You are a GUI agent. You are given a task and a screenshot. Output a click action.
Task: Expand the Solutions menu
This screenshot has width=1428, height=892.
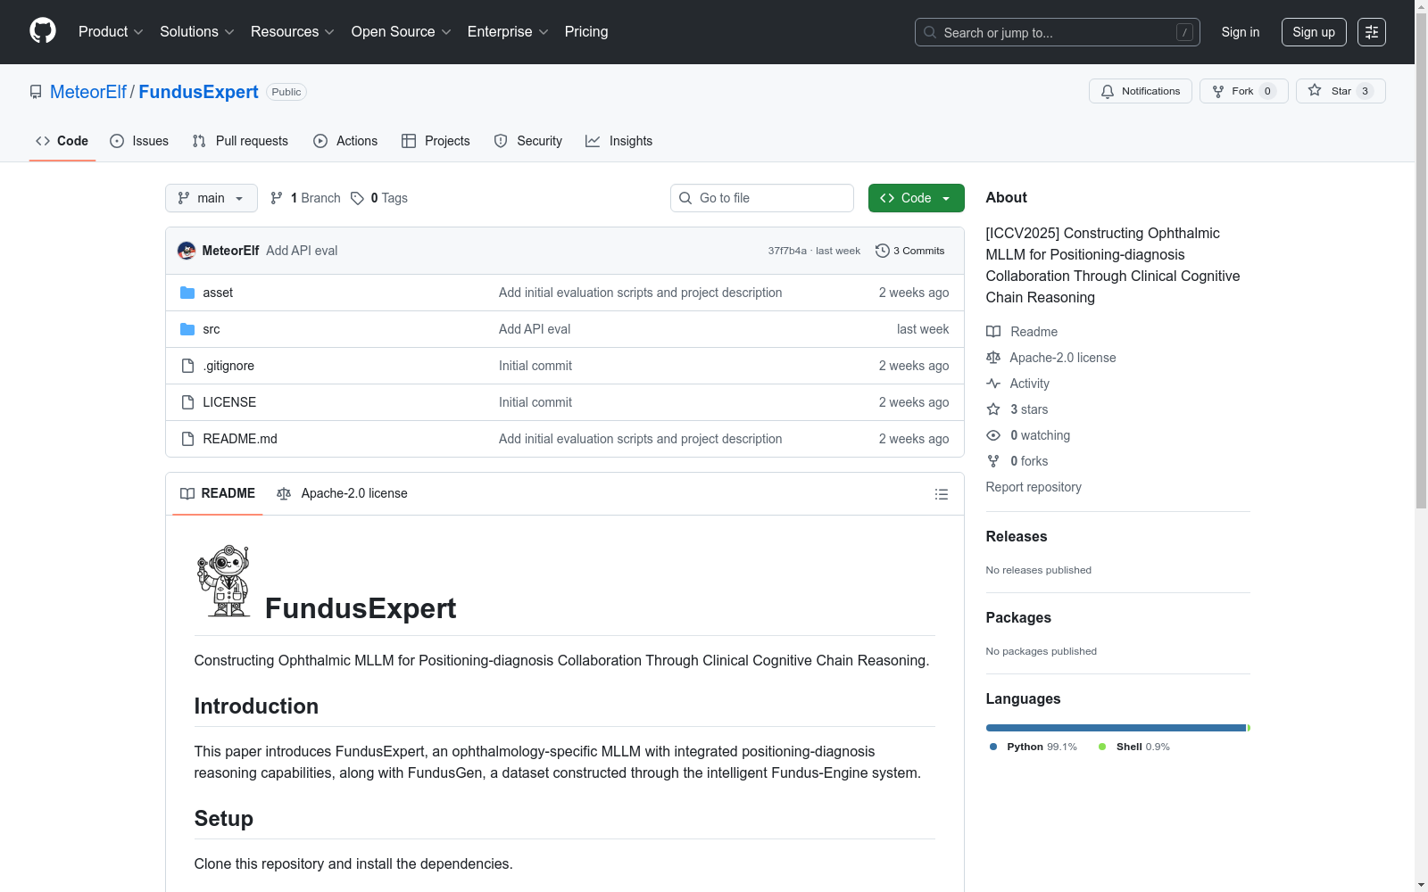tap(197, 32)
